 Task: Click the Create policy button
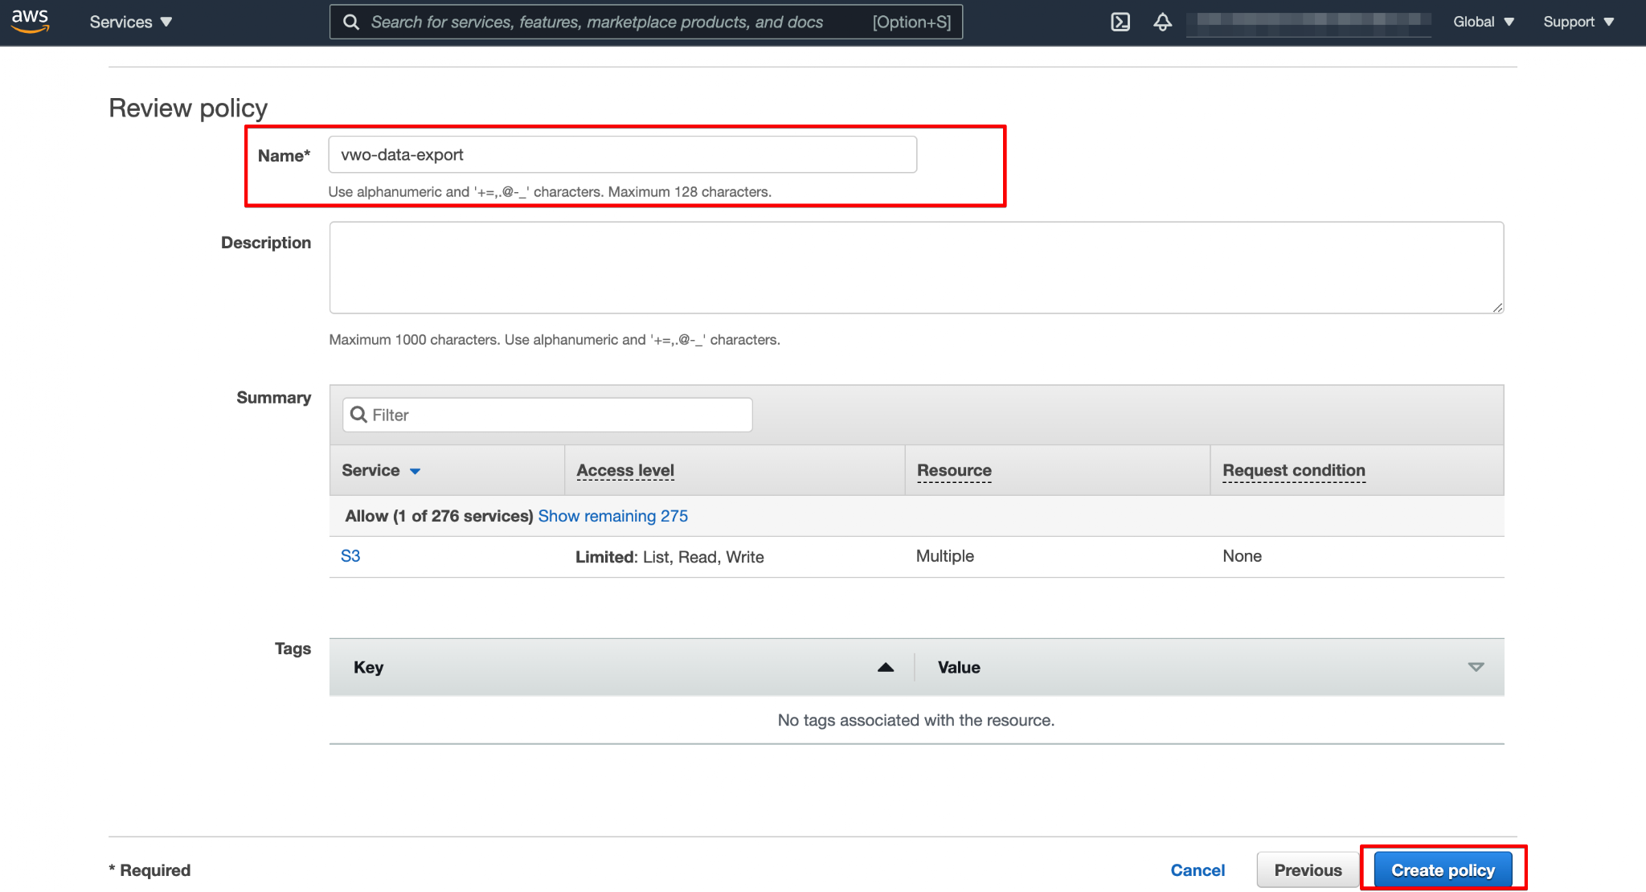click(1443, 870)
